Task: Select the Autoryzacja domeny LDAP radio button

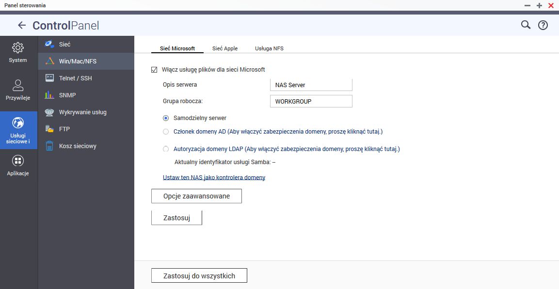Action: 166,149
